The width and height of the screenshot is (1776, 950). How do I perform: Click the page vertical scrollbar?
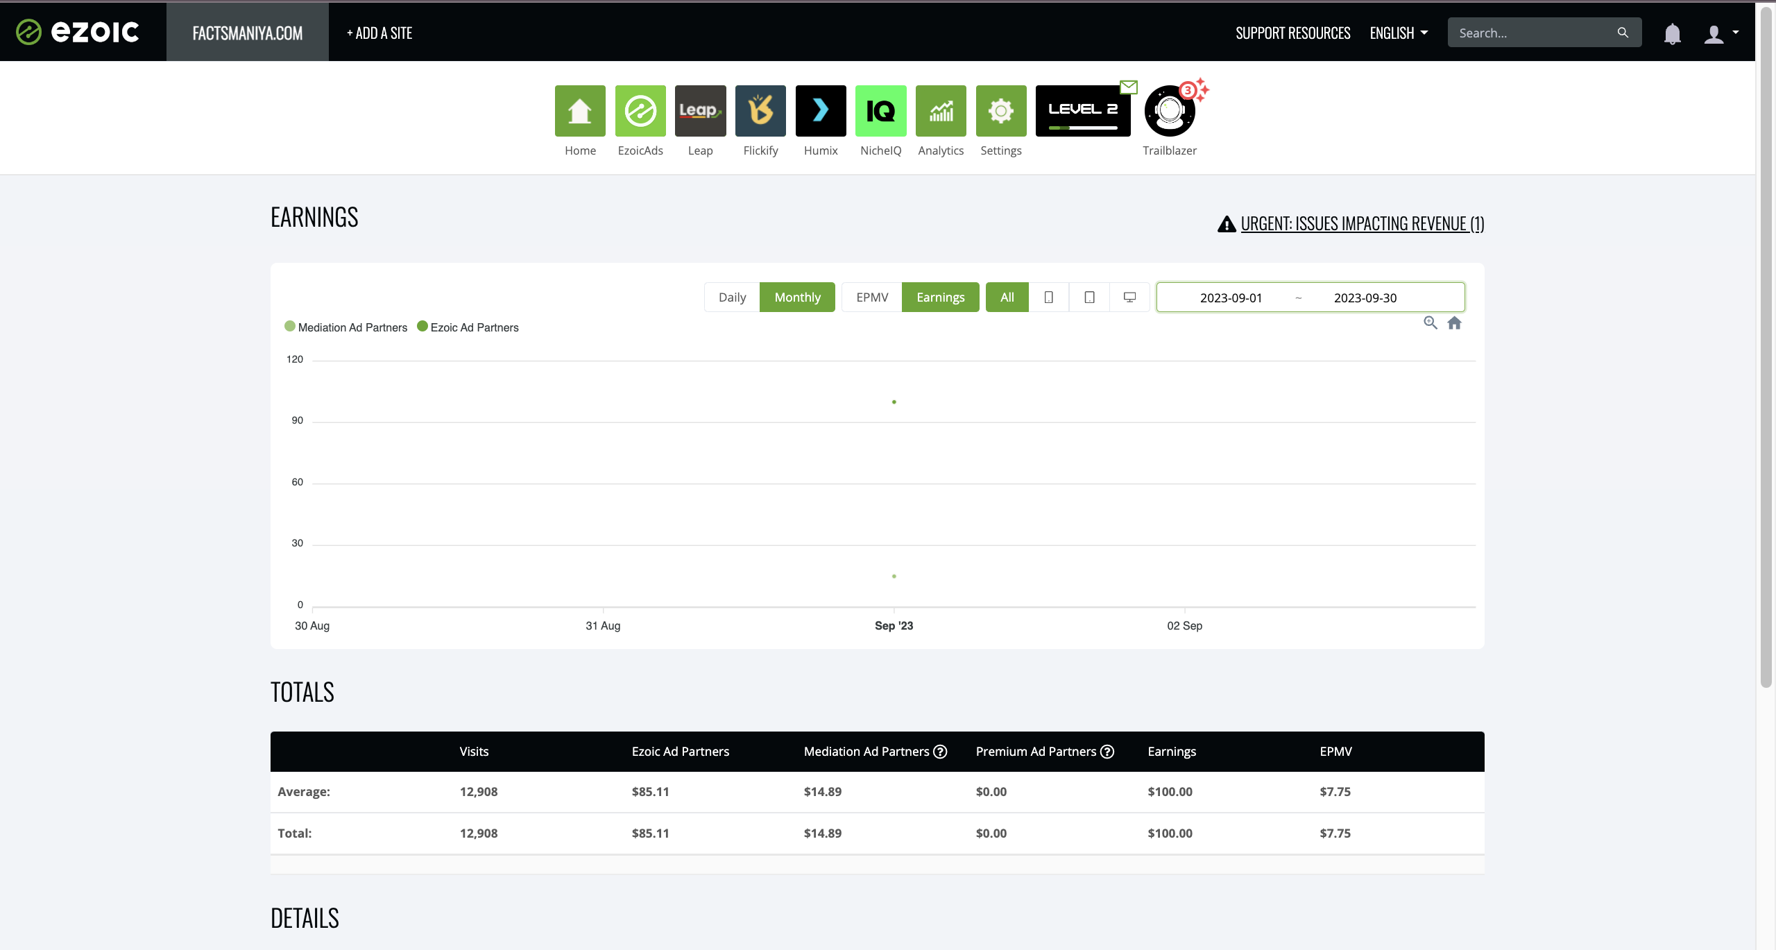pos(1766,347)
